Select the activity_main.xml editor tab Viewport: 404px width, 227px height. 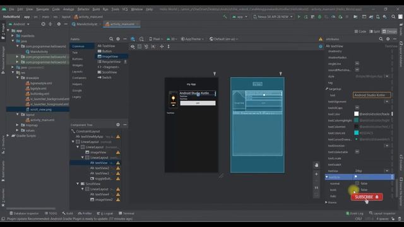[122, 24]
